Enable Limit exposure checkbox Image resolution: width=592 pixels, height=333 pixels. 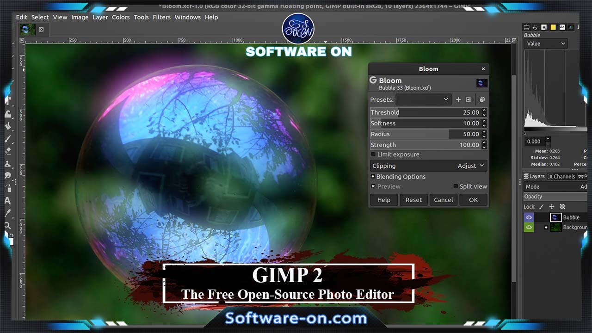373,154
